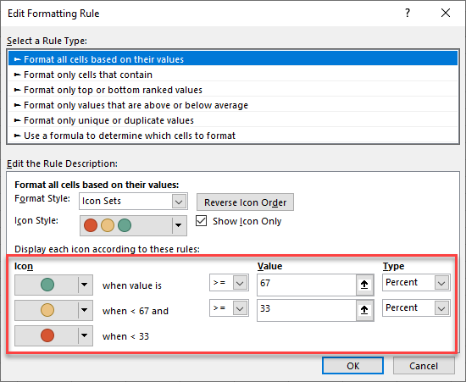This screenshot has width=466, height=382.
Task: Click the 'Format all cells based on their values:' bold heading
Action: 97,185
